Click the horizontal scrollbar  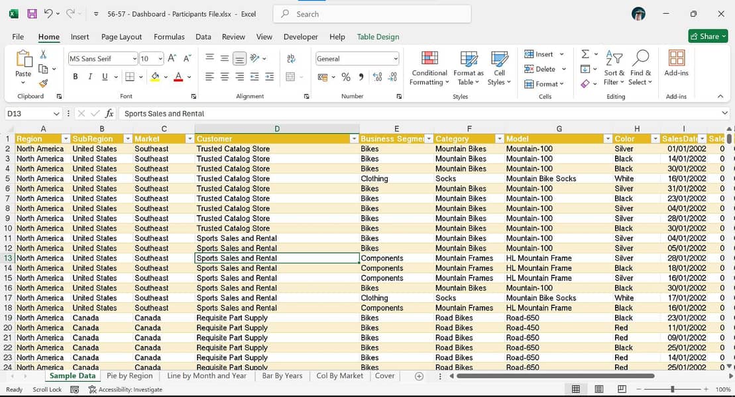[x=555, y=376]
